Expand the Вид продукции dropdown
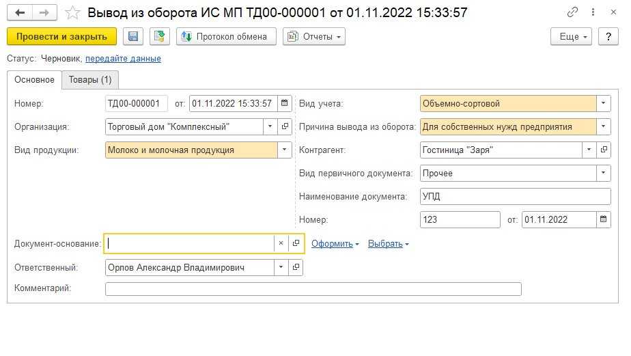Screen dimensions: 631x356 pos(285,150)
